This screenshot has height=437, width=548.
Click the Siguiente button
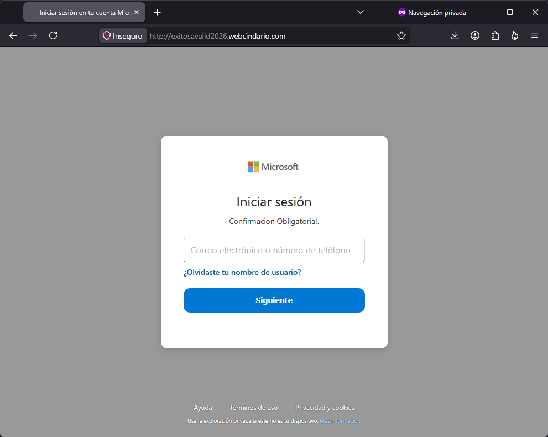tap(274, 300)
